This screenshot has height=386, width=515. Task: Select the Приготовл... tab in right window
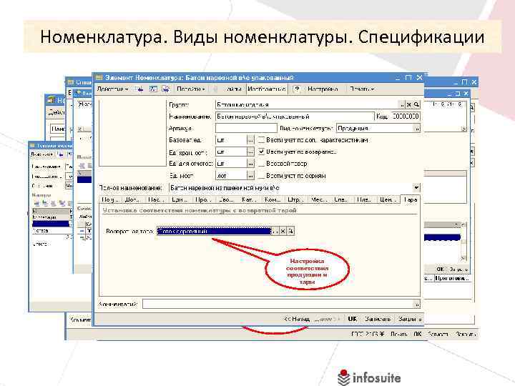(452, 278)
